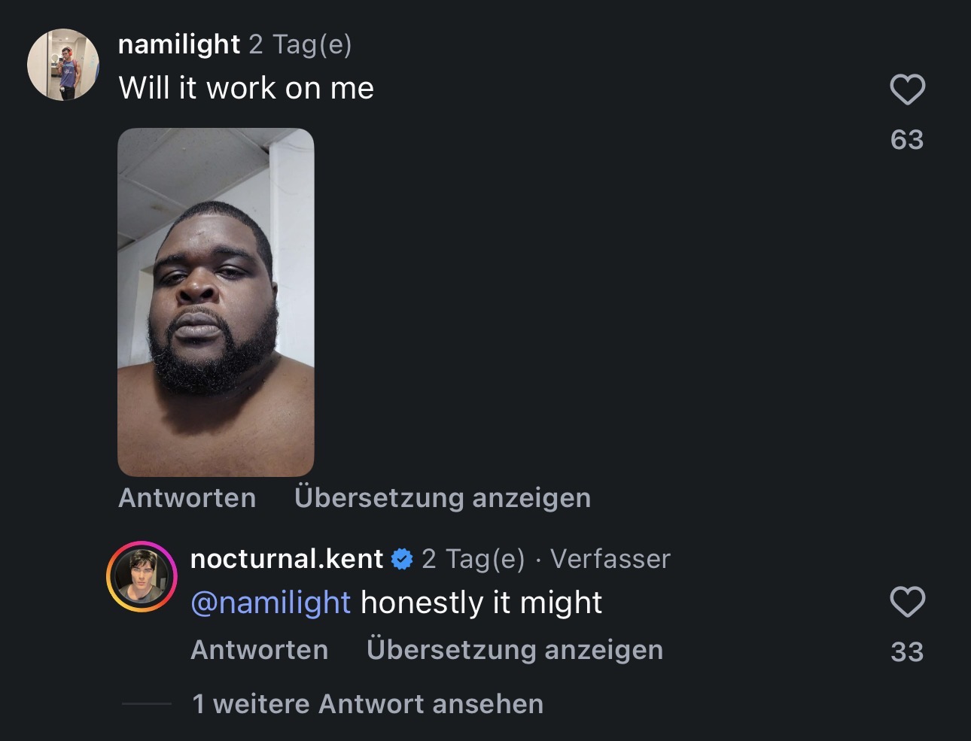Show translation of nocturnal.kent's reply
Image resolution: width=971 pixels, height=741 pixels.
point(515,650)
